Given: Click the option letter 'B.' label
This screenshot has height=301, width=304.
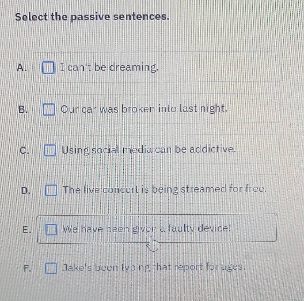Looking at the screenshot, I should (23, 110).
